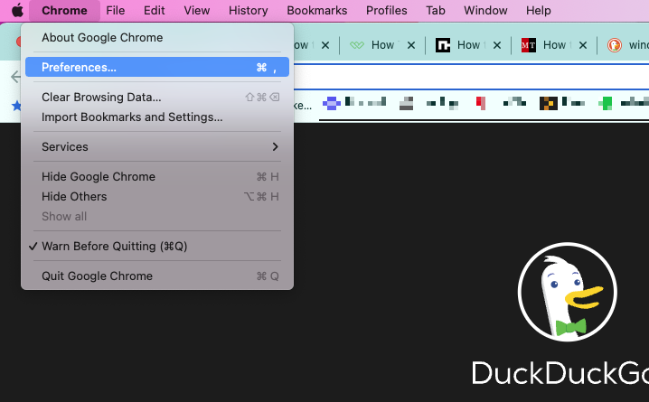The image size is (649, 402).
Task: Open the History menu
Action: click(x=248, y=10)
